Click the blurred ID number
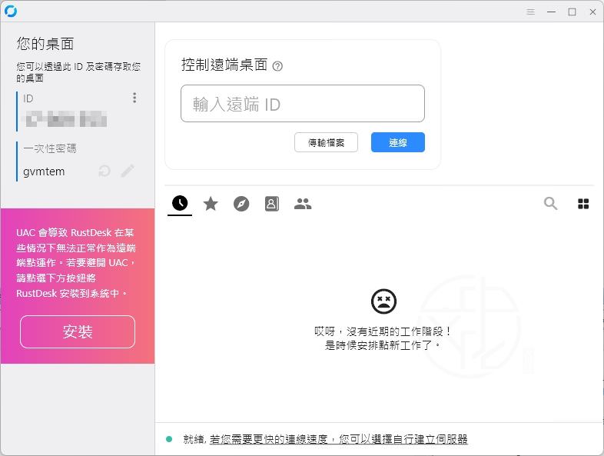The width and height of the screenshot is (604, 456). (65, 119)
